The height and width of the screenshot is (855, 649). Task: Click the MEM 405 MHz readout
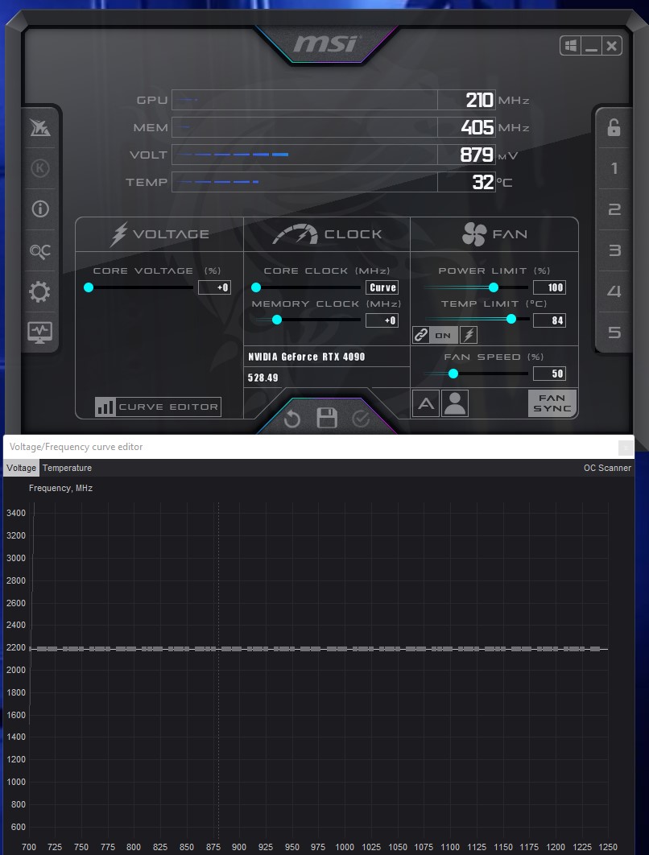coord(466,127)
